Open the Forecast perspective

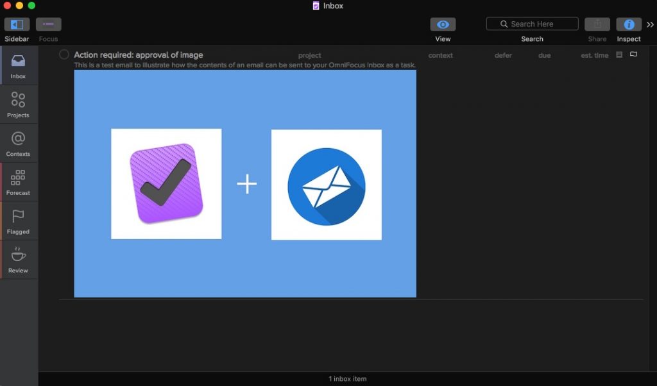[19, 181]
